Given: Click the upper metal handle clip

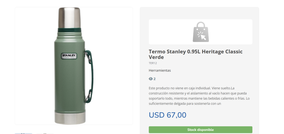Looking at the screenshot, I should (x=86, y=56).
